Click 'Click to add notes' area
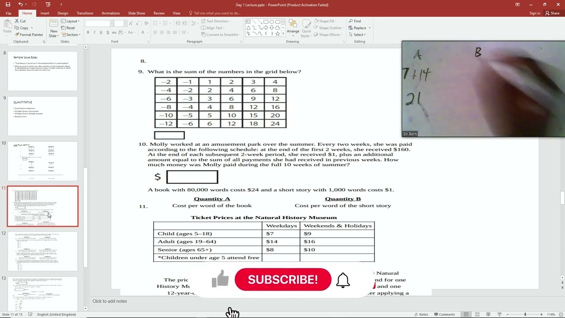 pyautogui.click(x=109, y=301)
